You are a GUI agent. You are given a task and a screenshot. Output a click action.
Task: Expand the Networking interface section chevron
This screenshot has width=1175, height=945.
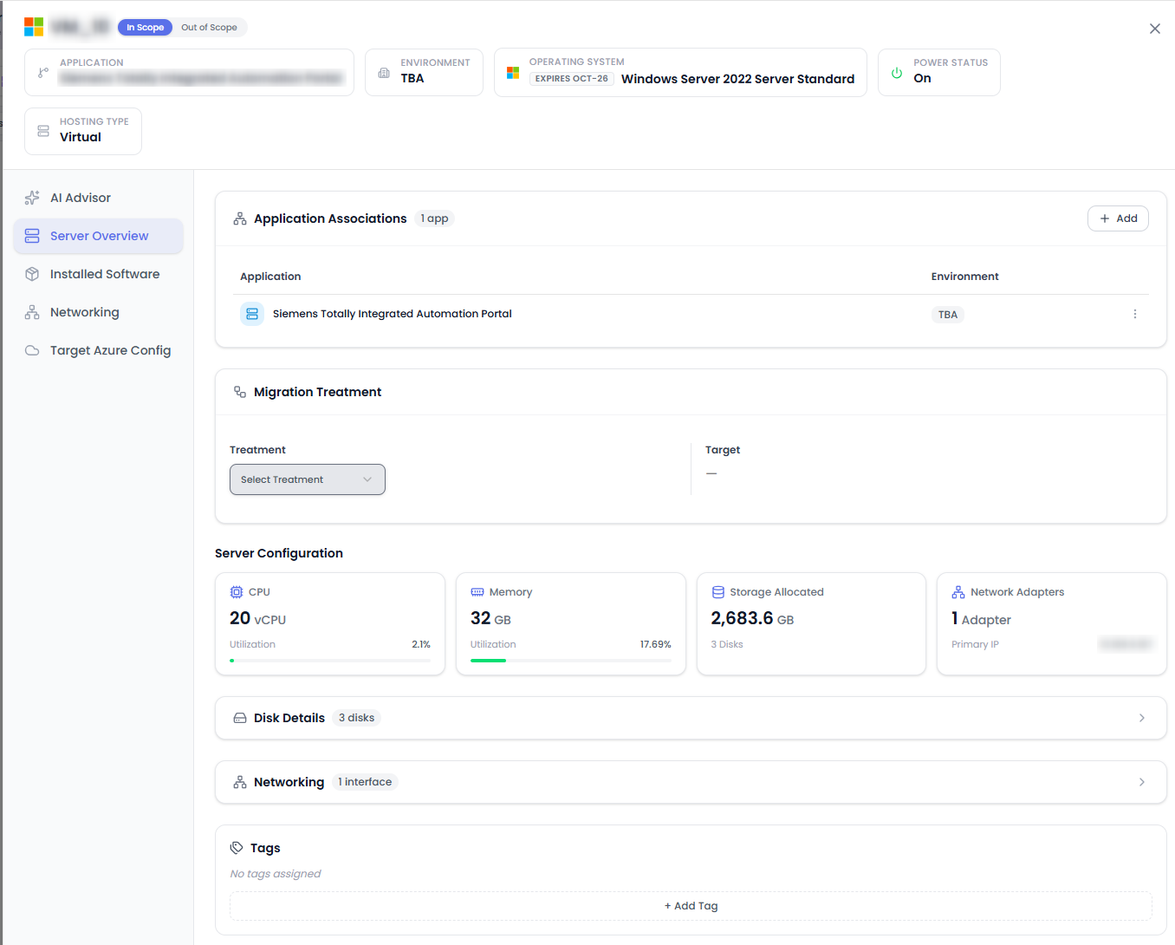pos(1142,782)
